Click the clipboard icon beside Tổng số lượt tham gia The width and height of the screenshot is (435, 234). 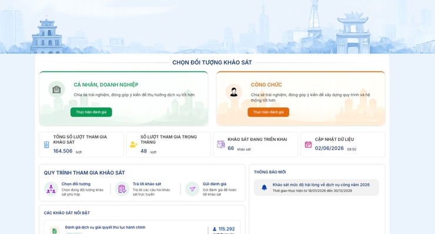point(46,144)
